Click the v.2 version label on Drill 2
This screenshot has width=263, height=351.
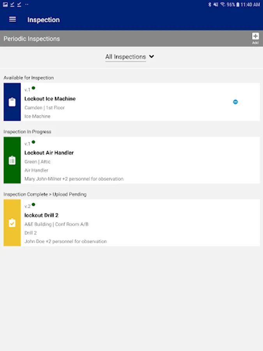pos(27,206)
